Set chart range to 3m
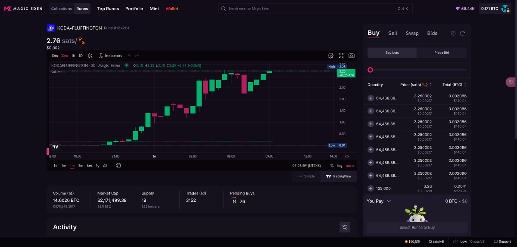The height and width of the screenshot is (247, 517). click(81, 166)
